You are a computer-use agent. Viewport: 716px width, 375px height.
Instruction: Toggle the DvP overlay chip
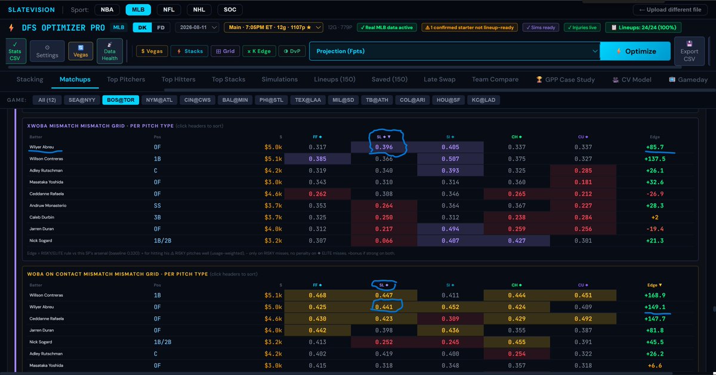tap(292, 51)
